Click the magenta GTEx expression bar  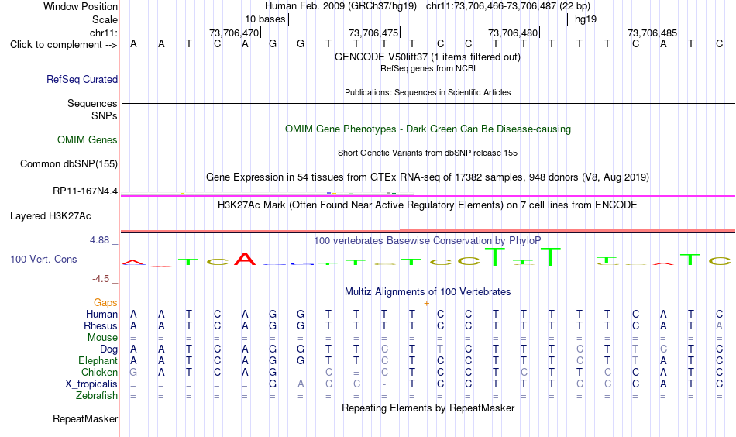tap(428, 196)
